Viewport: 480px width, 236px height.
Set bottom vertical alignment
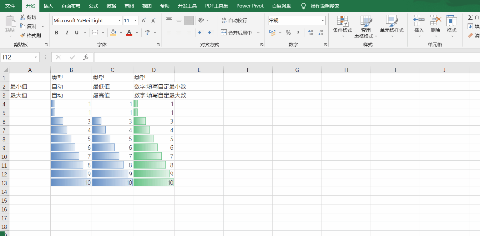[x=189, y=21]
